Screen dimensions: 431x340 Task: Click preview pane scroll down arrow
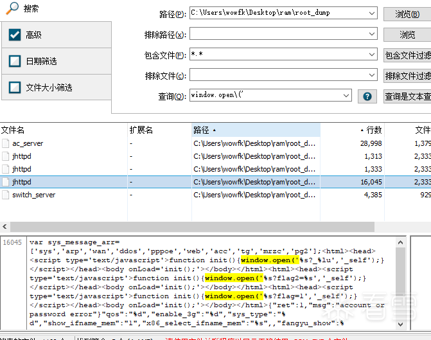click(x=400, y=325)
